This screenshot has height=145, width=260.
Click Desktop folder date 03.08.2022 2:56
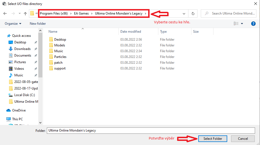[x=131, y=39]
